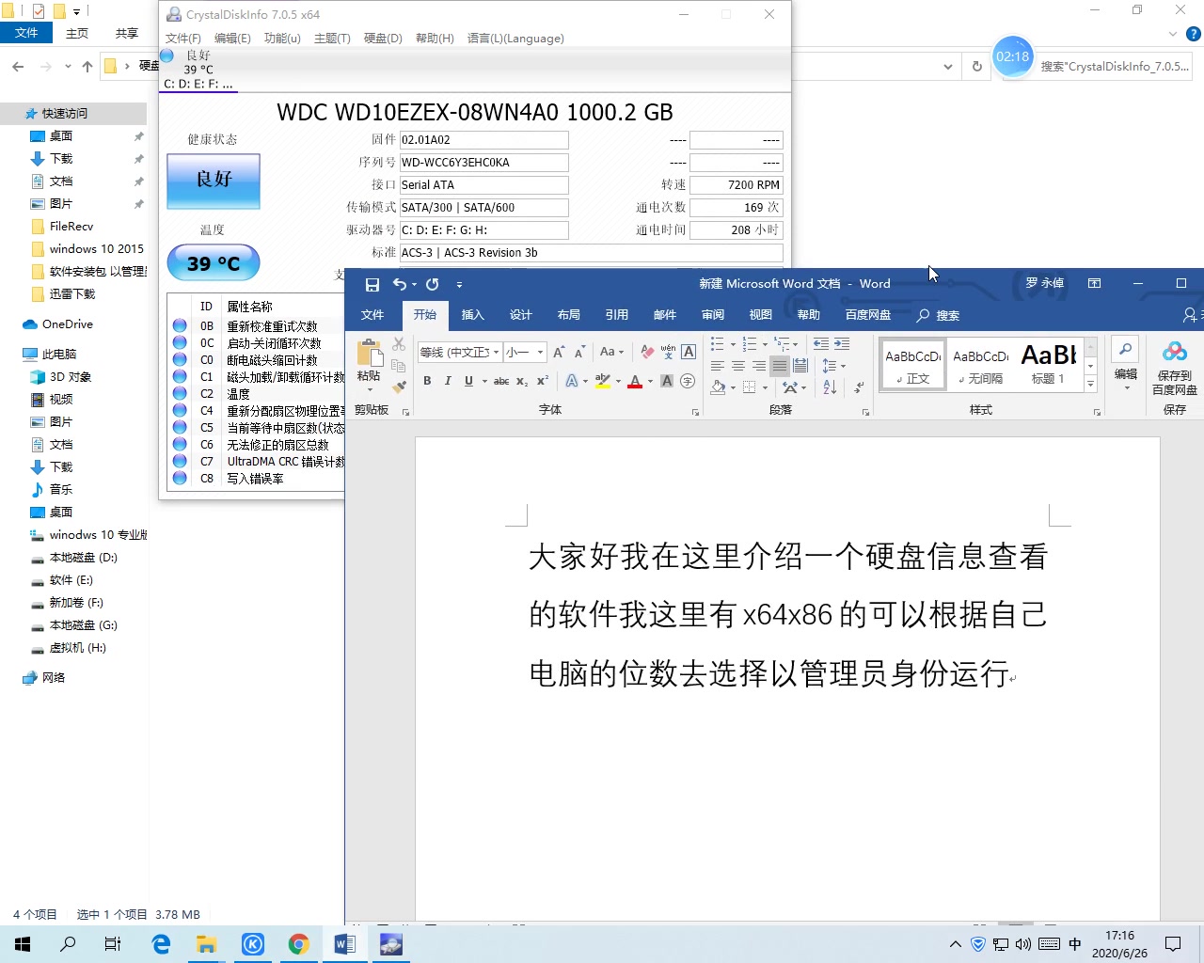
Task: Select 本地磁盘 (D:) in Explorer's sidebar
Action: pyautogui.click(x=83, y=558)
